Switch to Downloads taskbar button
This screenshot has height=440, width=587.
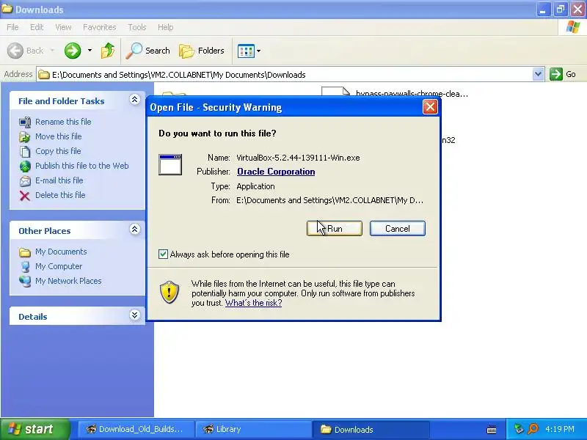tap(371, 429)
